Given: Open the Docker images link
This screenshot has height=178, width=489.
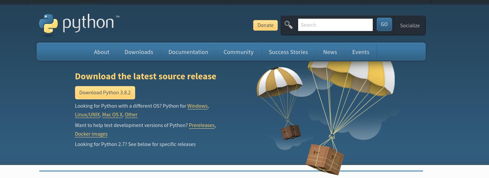Looking at the screenshot, I should tap(91, 134).
